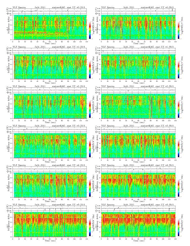
Task: Select the header text 'start UT =1:50:0'
Action: (x=165, y=47)
